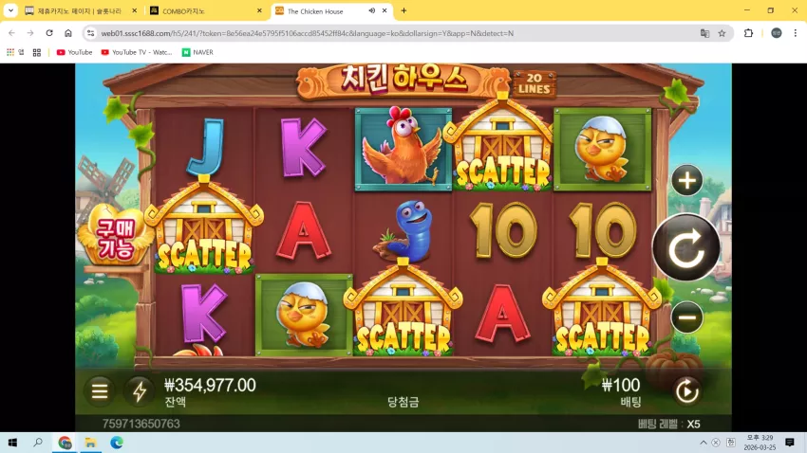Image resolution: width=807 pixels, height=453 pixels.
Task: Mute The Chicken House tab audio
Action: click(x=371, y=10)
